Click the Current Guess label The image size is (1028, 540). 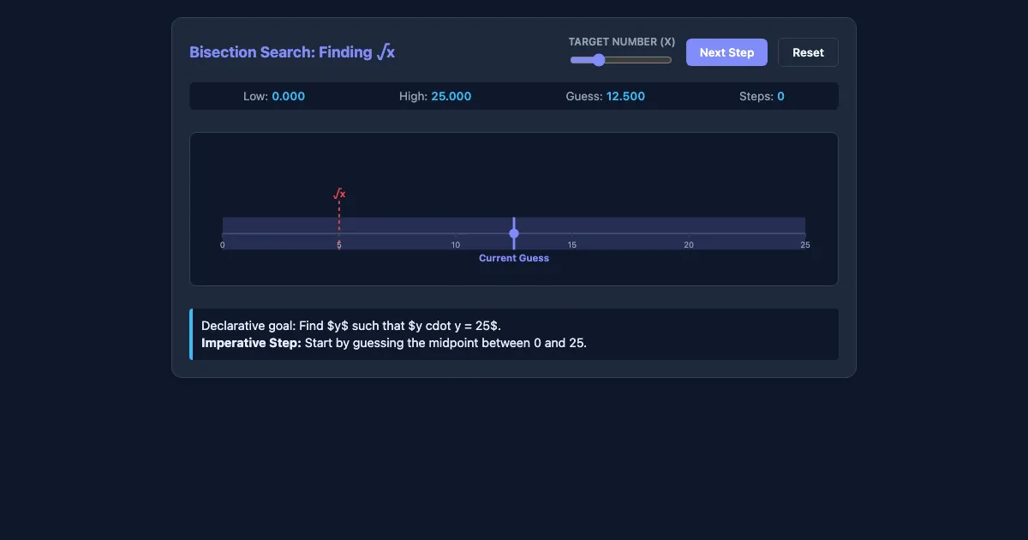tap(514, 258)
